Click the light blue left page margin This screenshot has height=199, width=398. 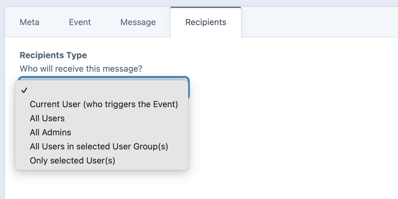[x=2, y=107]
